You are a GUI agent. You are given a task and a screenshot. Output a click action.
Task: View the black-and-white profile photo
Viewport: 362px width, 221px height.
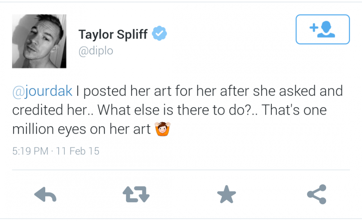[x=39, y=41]
